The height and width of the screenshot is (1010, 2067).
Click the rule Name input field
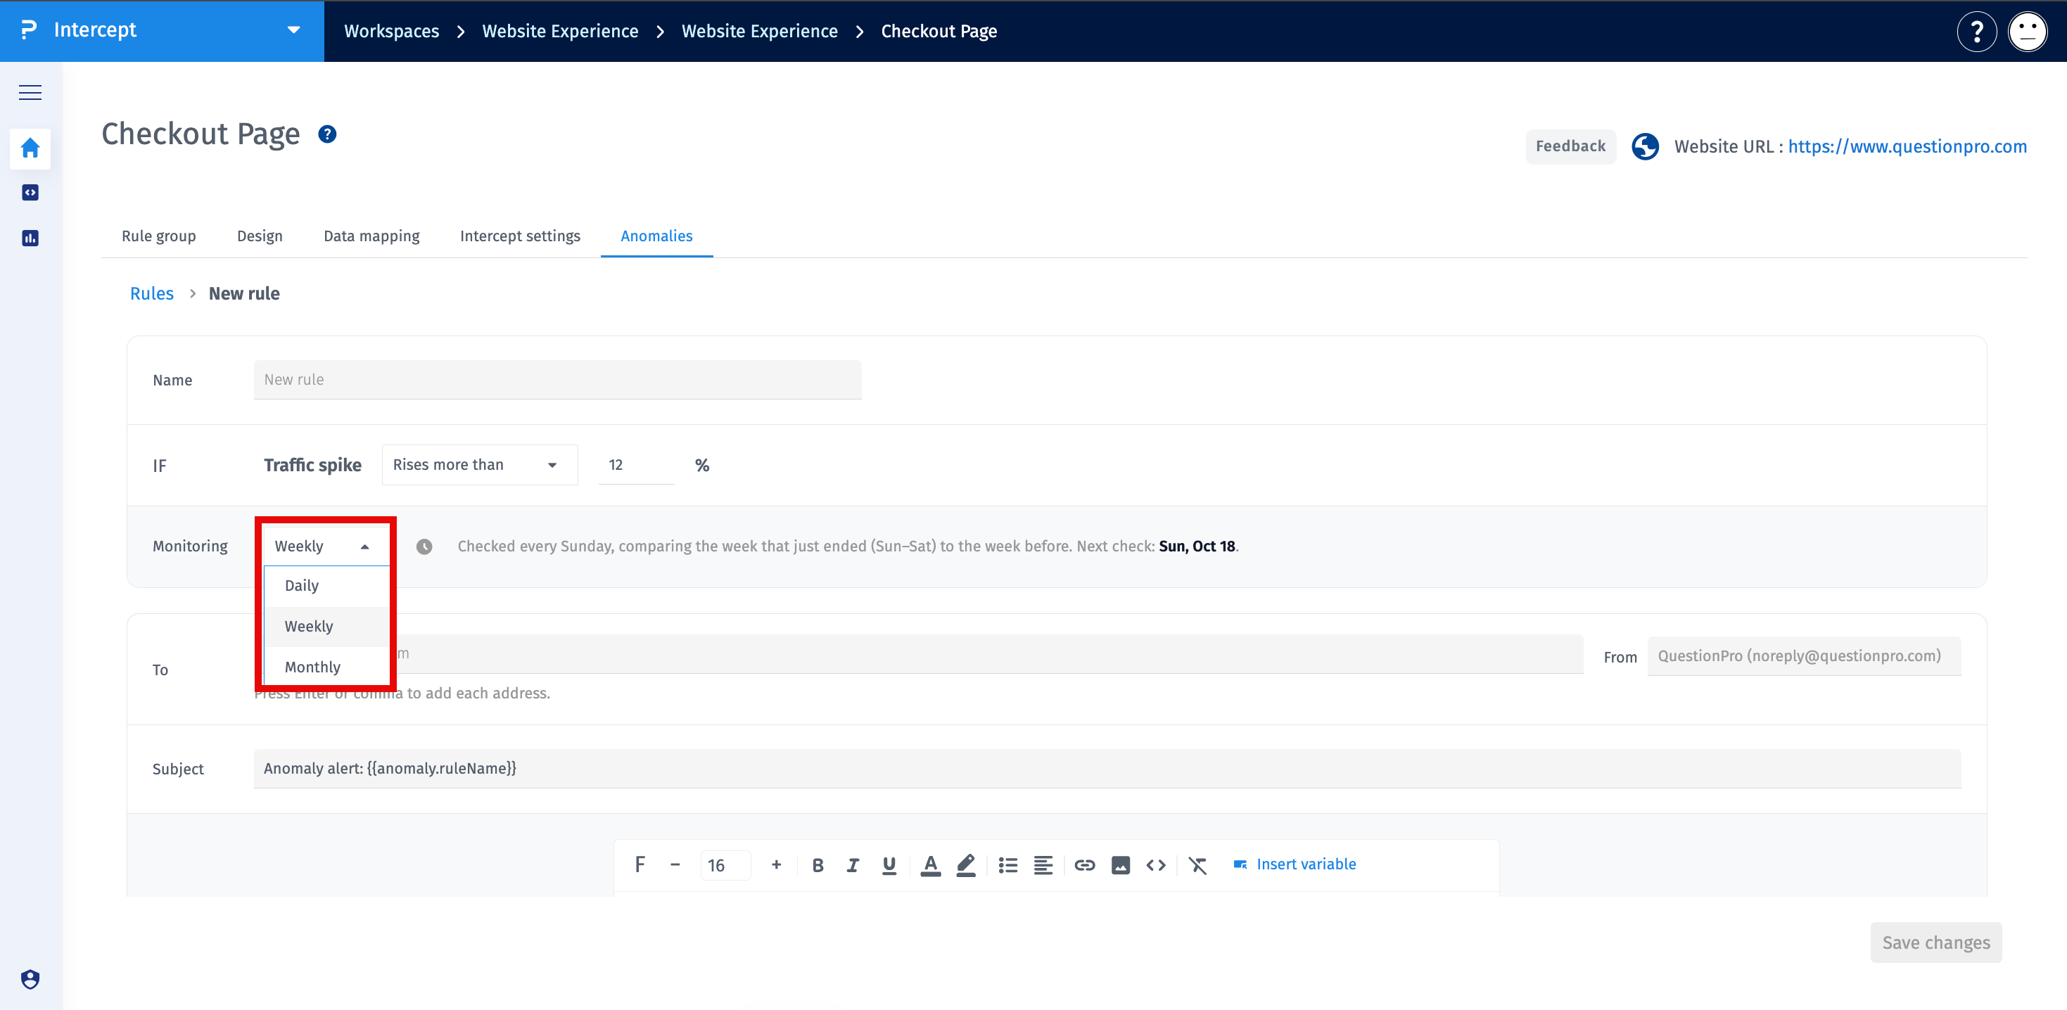click(558, 379)
